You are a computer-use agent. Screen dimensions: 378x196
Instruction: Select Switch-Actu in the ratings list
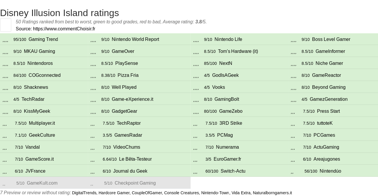tap(233, 171)
